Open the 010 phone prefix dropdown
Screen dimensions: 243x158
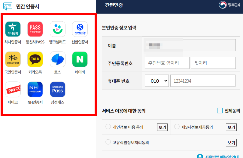pos(157,81)
